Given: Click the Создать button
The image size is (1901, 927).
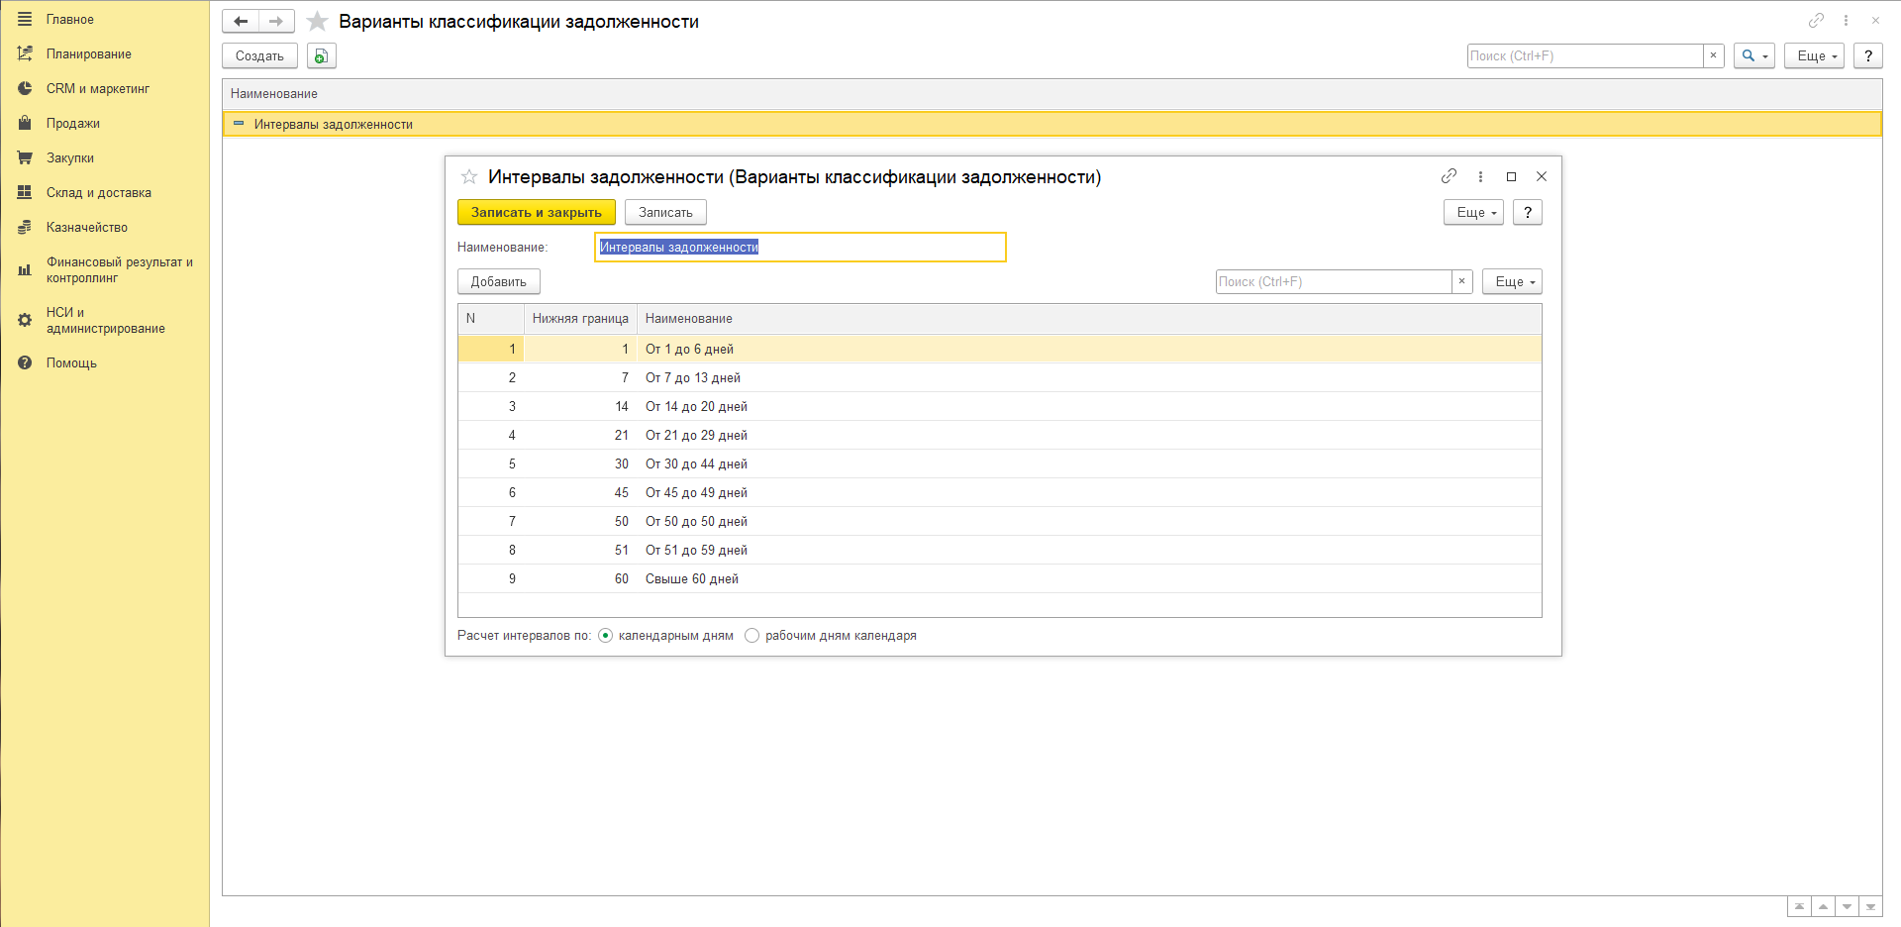Looking at the screenshot, I should coord(259,55).
